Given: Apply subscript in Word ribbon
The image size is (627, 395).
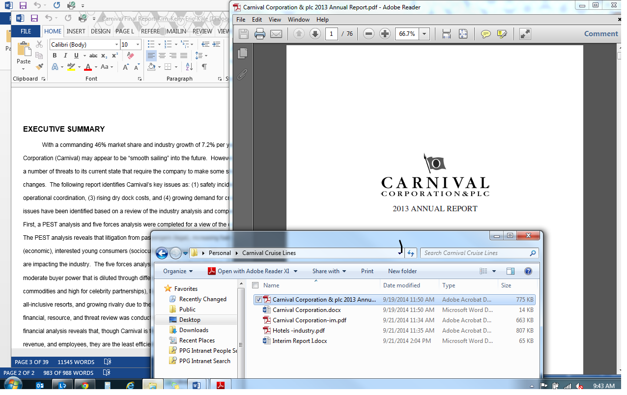Looking at the screenshot, I should [x=105, y=56].
